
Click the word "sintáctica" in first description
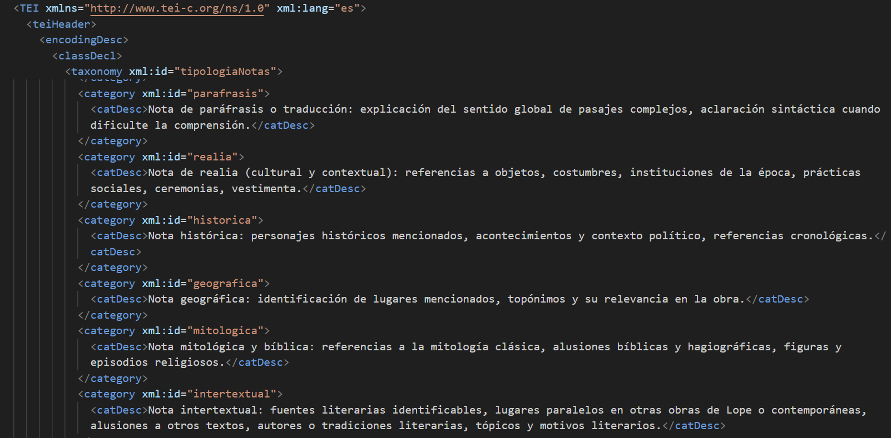click(803, 109)
